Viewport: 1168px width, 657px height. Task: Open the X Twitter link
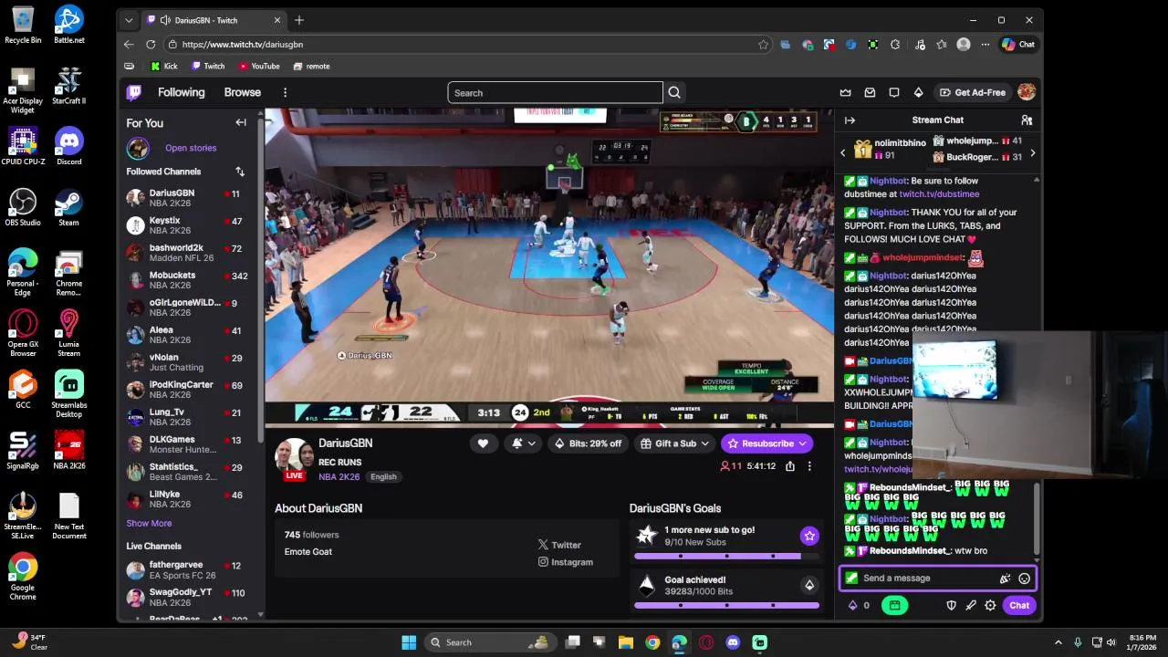point(559,545)
